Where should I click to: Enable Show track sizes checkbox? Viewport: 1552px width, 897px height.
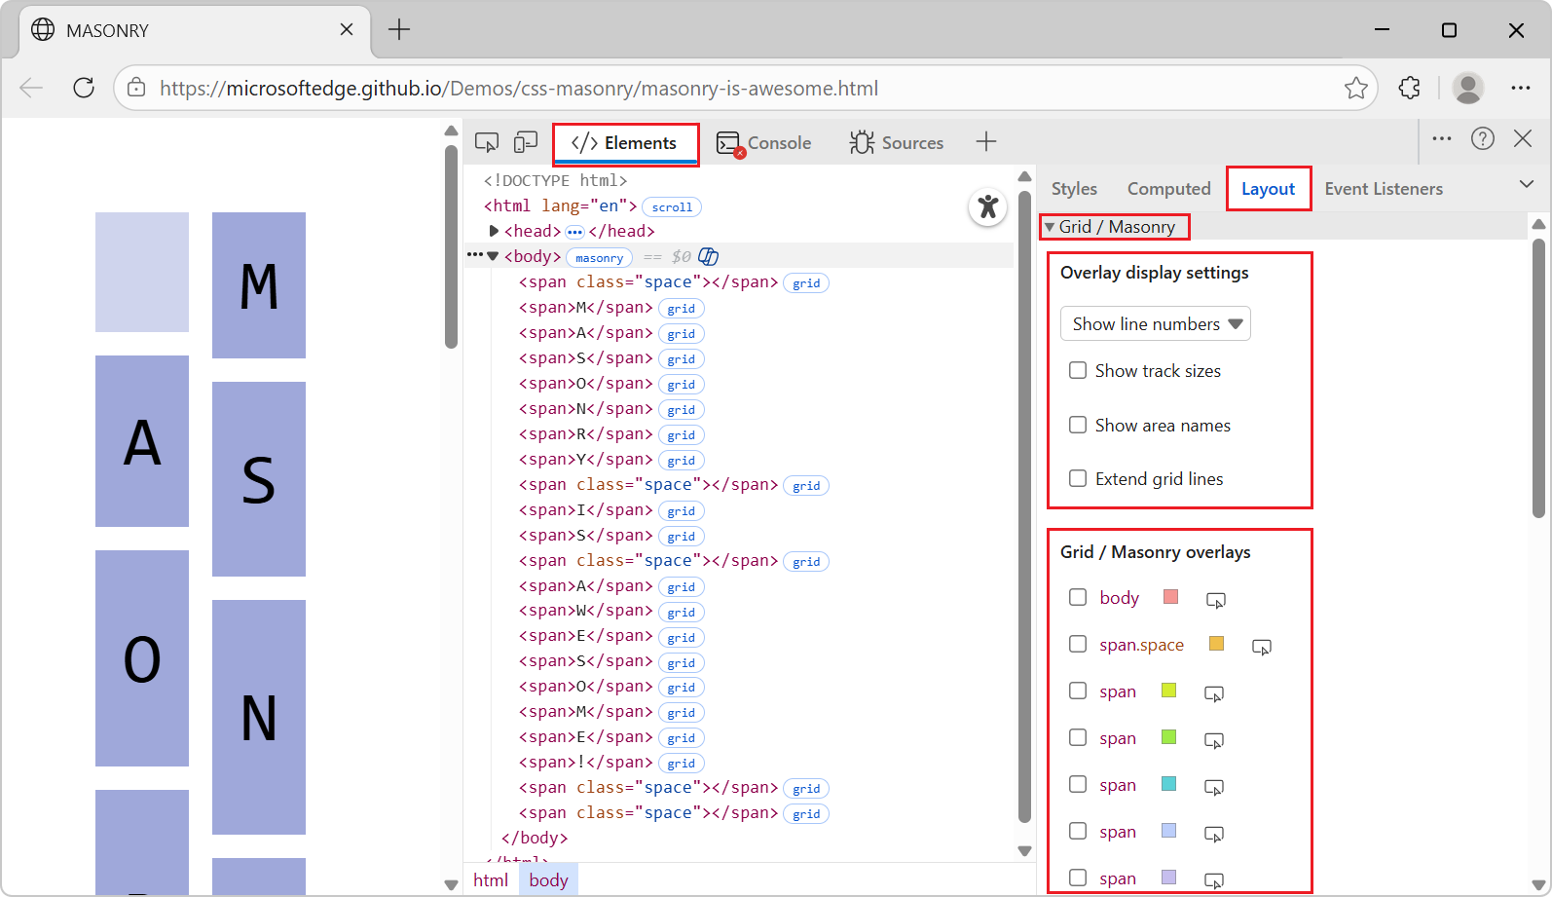click(1078, 370)
